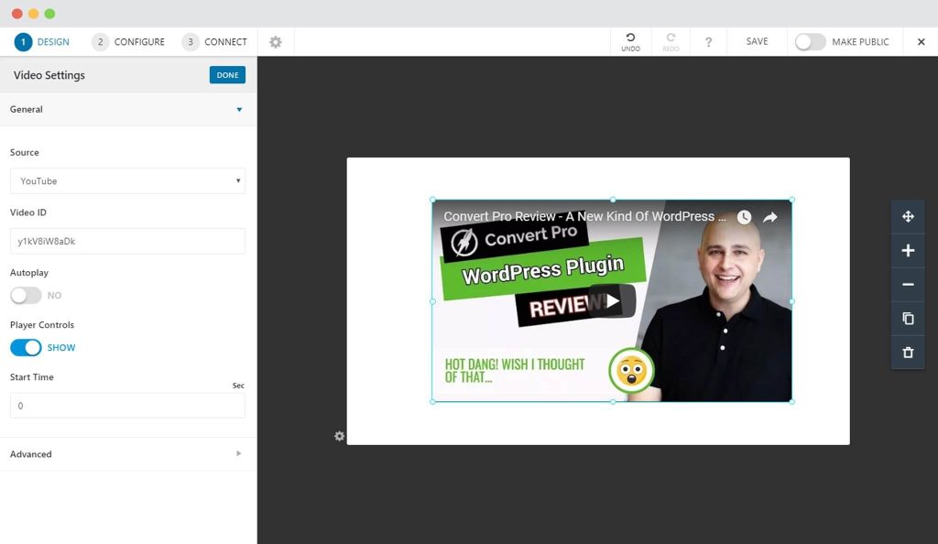Select the move tool in right toolbar
The image size is (938, 544).
[x=908, y=216]
